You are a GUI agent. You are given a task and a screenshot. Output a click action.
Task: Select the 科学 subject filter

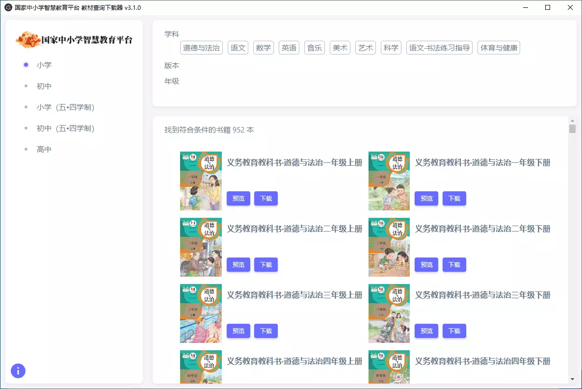(391, 48)
